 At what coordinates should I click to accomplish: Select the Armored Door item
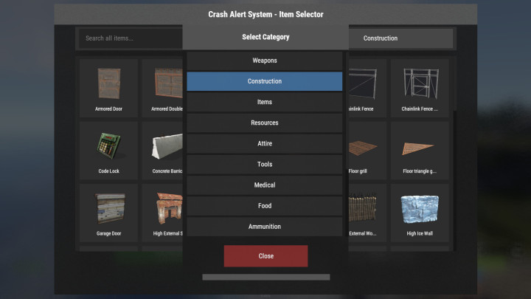click(x=108, y=88)
